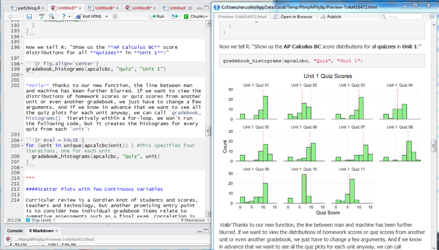Click the Find search field in preview
Viewport: 439px width, 250px height.
[400, 17]
